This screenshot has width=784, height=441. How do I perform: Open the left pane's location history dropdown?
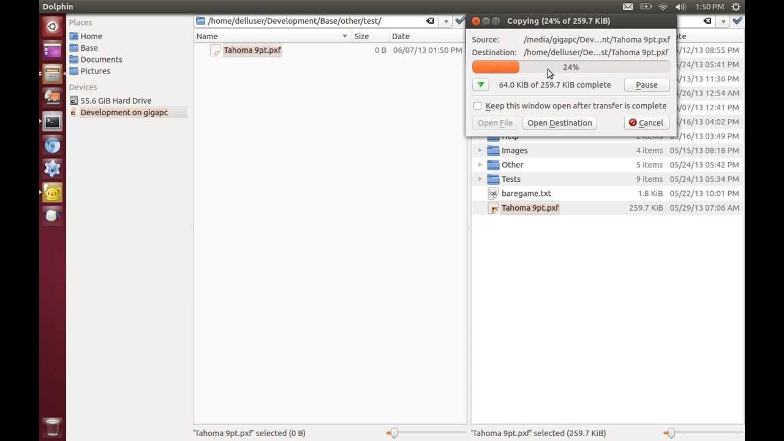[446, 21]
